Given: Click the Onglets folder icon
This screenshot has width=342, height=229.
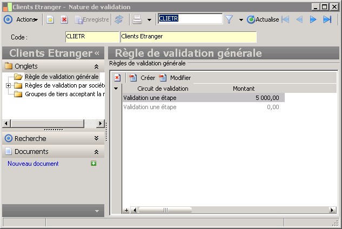Looking at the screenshot, I should [x=9, y=66].
